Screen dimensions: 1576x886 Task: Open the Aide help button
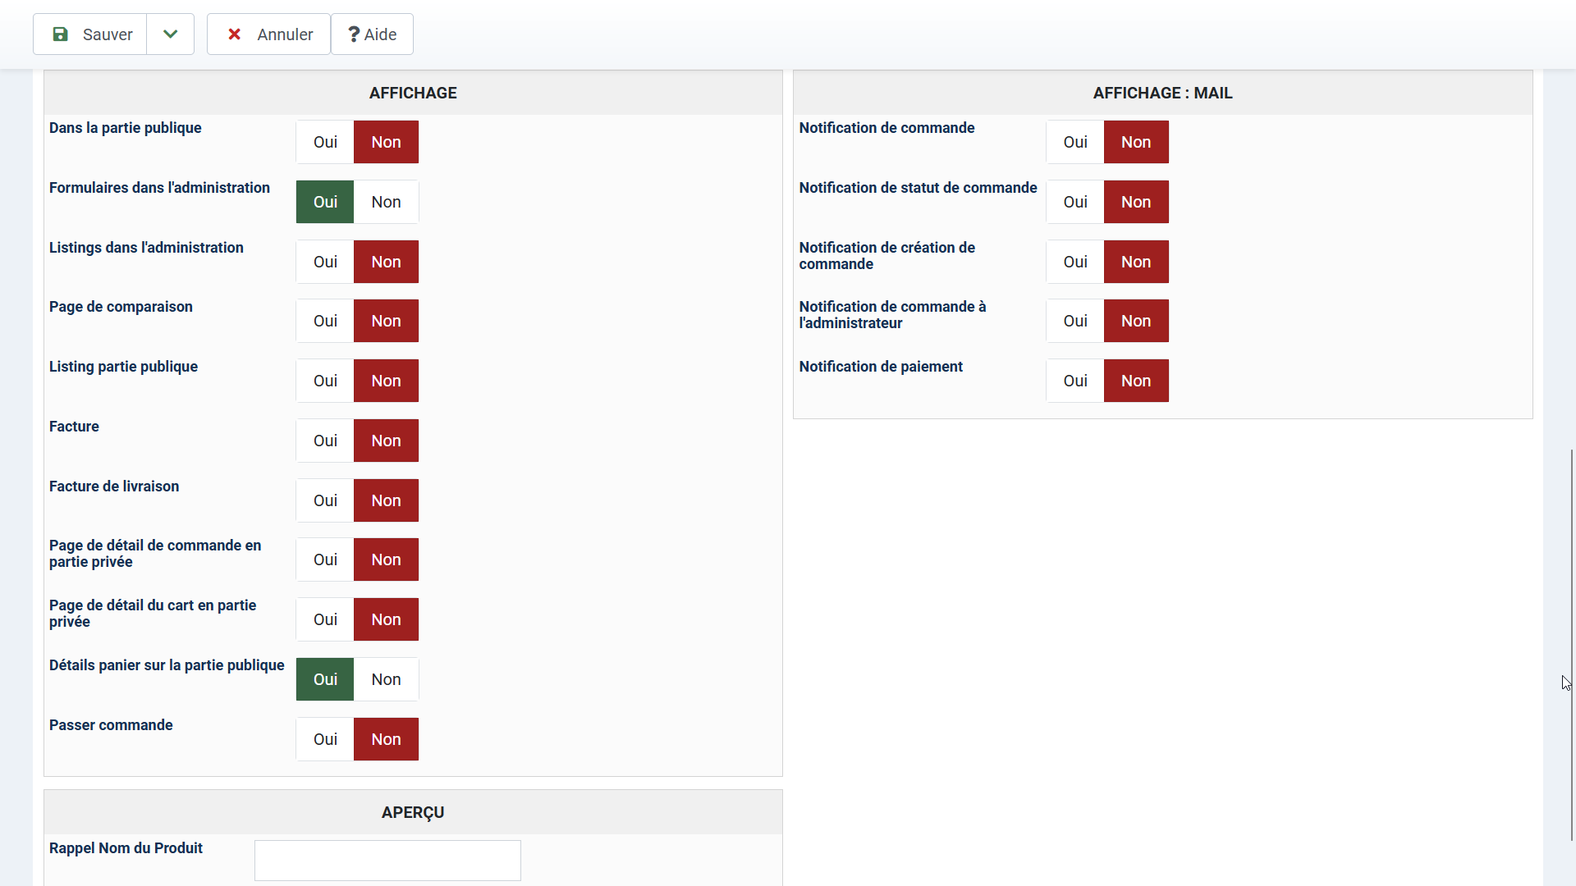pyautogui.click(x=372, y=34)
